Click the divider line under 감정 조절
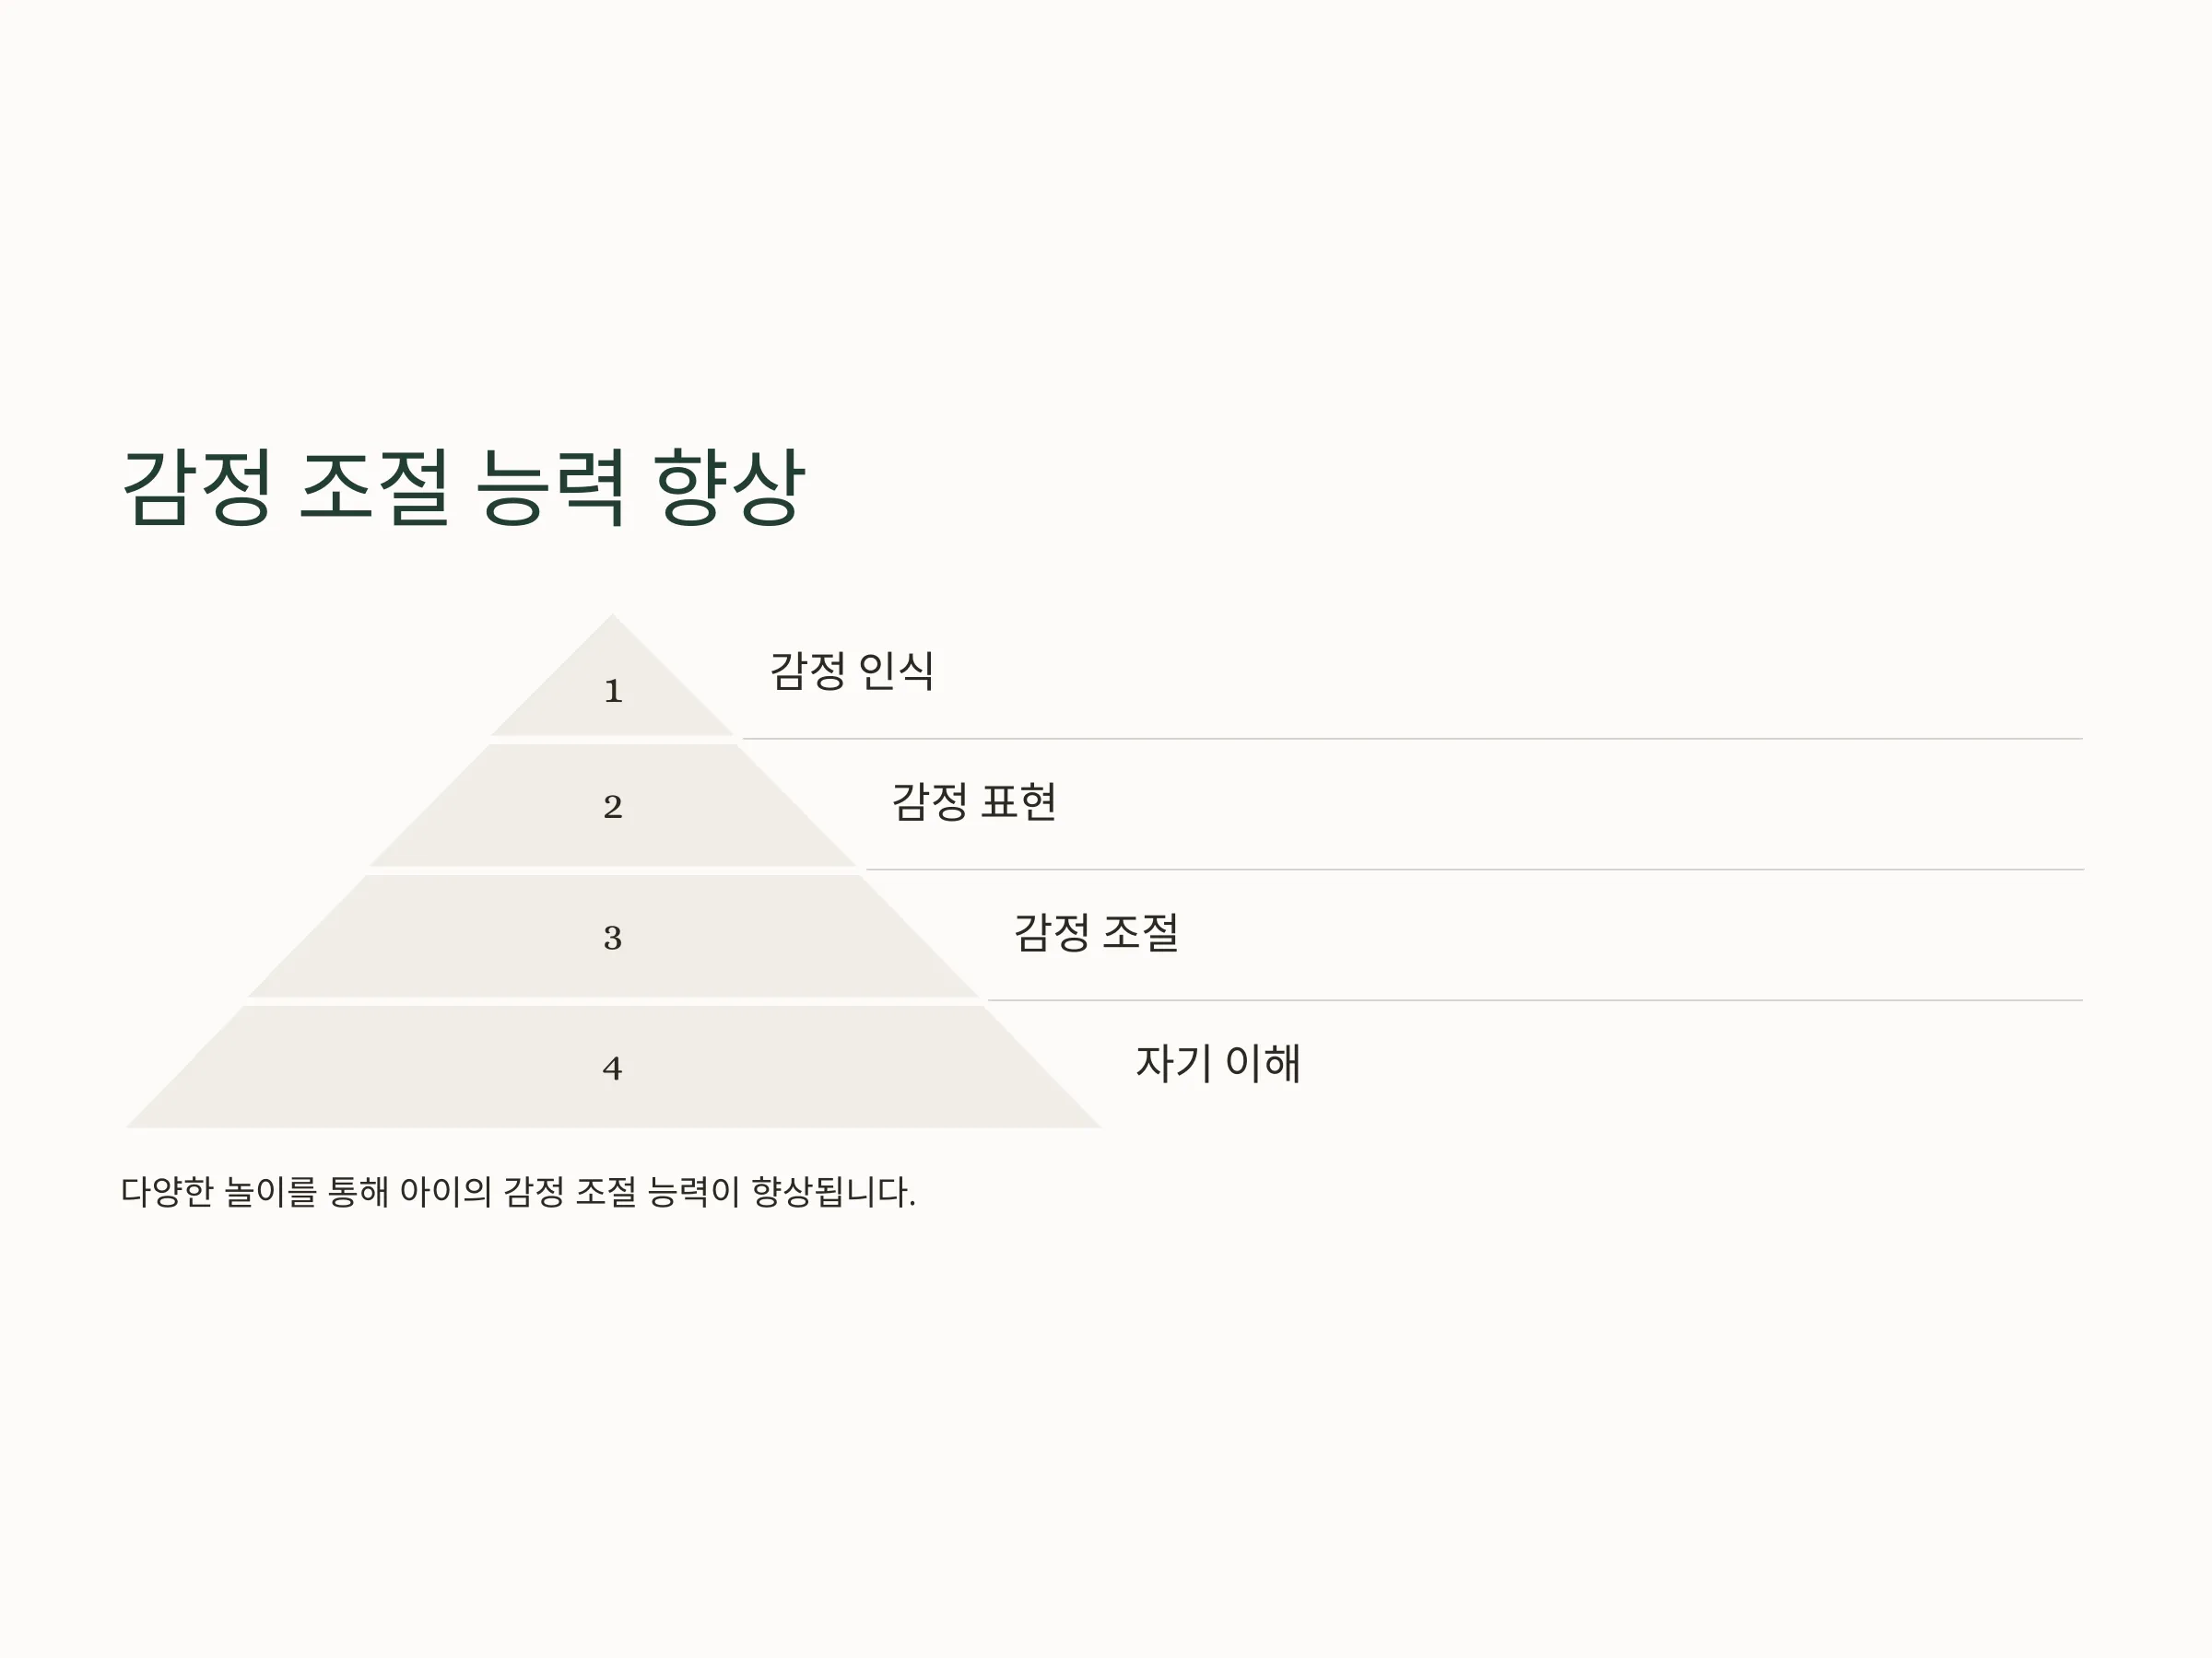Image resolution: width=2212 pixels, height=1658 pixels. pyautogui.click(x=1536, y=999)
